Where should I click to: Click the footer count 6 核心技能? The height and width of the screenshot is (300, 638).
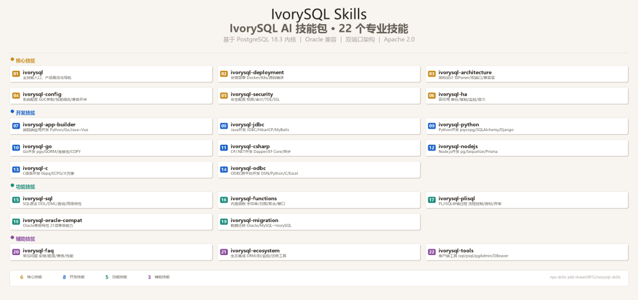31,277
